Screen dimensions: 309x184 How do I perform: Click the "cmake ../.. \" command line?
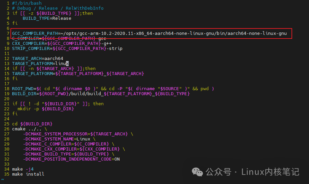click(29, 129)
